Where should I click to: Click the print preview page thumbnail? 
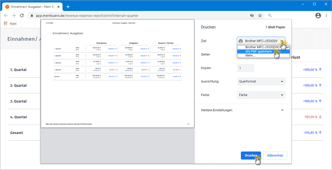point(118,74)
